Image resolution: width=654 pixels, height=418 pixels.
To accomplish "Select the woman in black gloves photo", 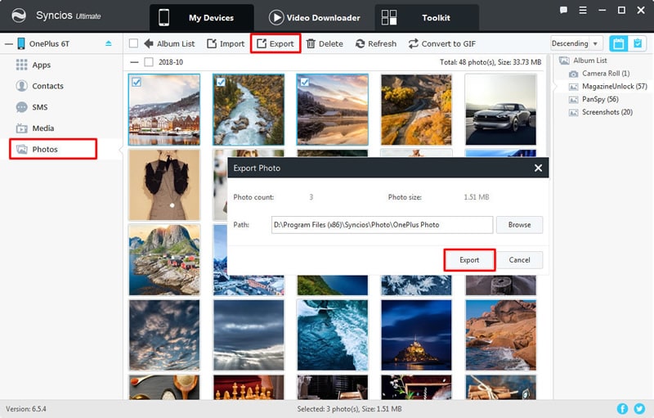I will tap(164, 185).
